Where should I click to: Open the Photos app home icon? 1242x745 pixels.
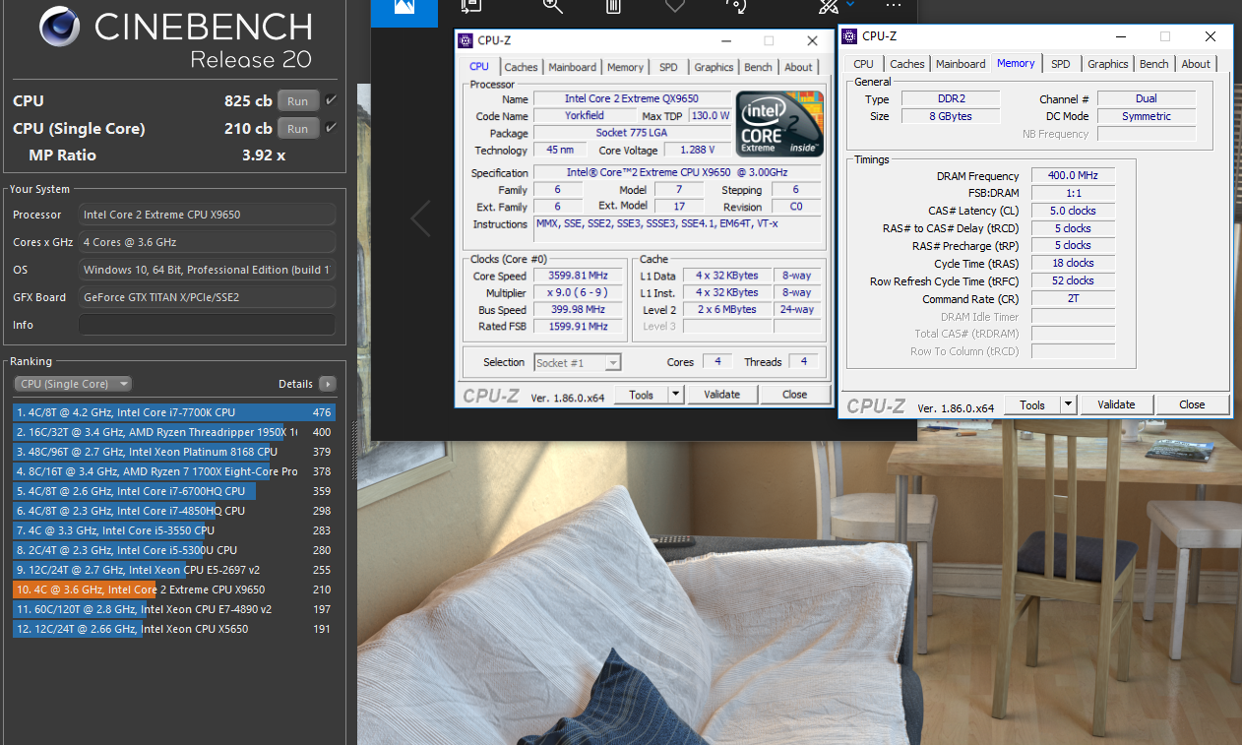click(x=403, y=6)
